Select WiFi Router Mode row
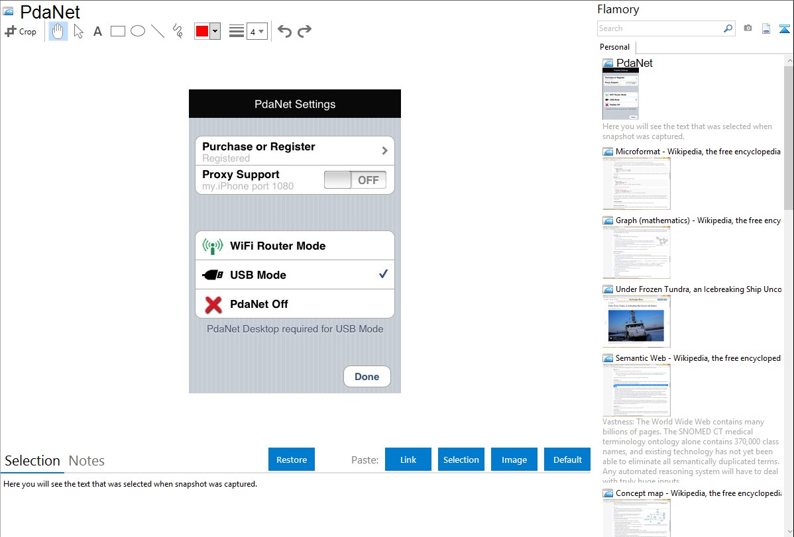The width and height of the screenshot is (794, 537). tap(295, 246)
